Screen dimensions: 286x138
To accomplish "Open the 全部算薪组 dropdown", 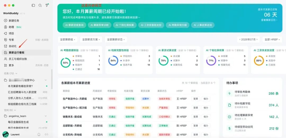I will pyautogui.click(x=68, y=39).
